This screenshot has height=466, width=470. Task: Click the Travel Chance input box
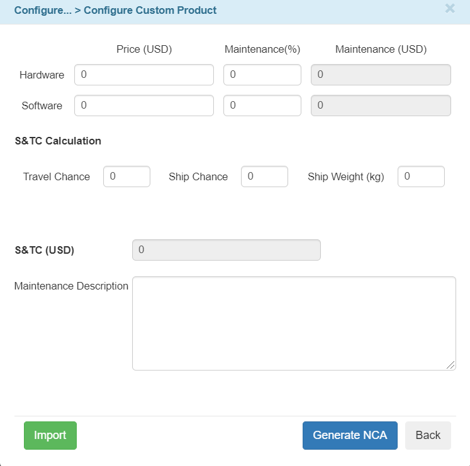[x=126, y=176]
